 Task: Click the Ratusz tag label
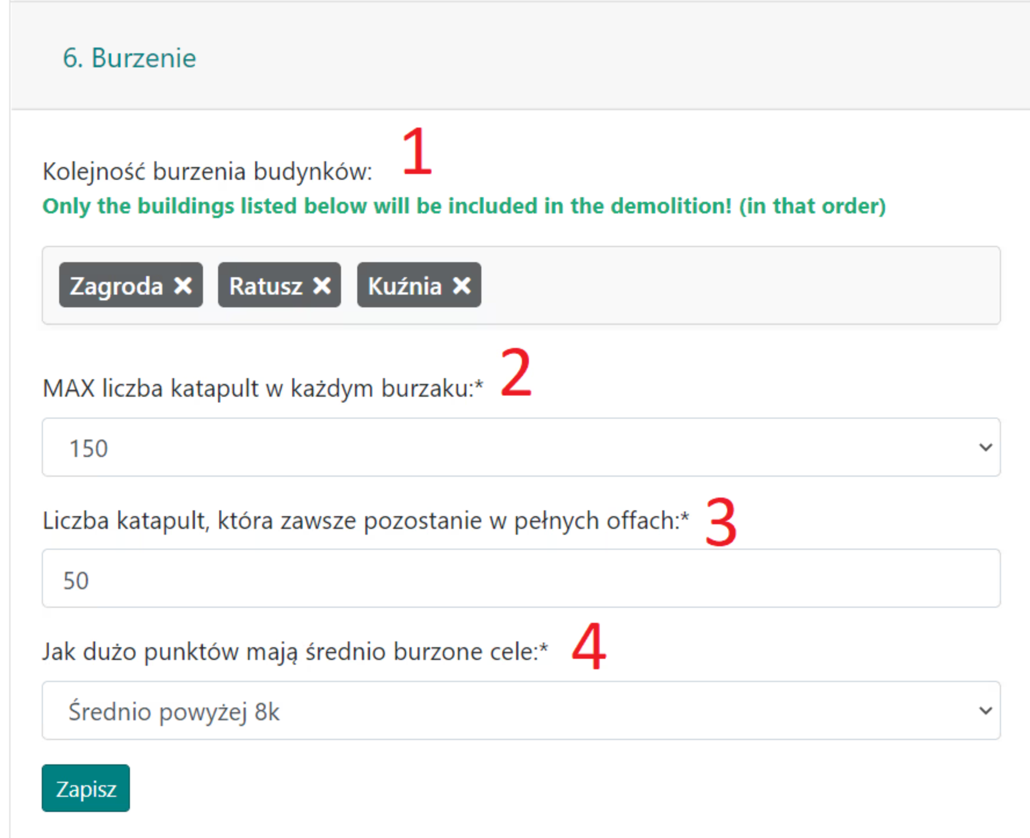click(x=266, y=285)
